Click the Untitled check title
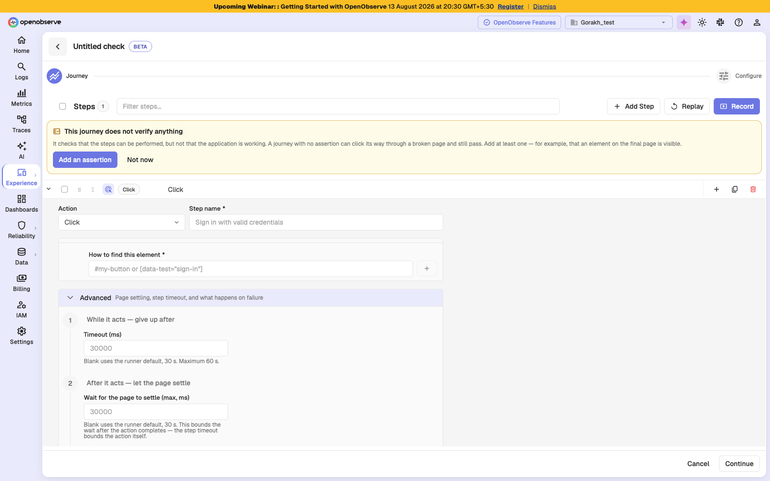 (99, 46)
